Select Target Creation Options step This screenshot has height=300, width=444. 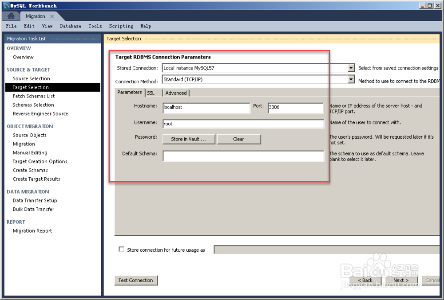click(x=40, y=161)
